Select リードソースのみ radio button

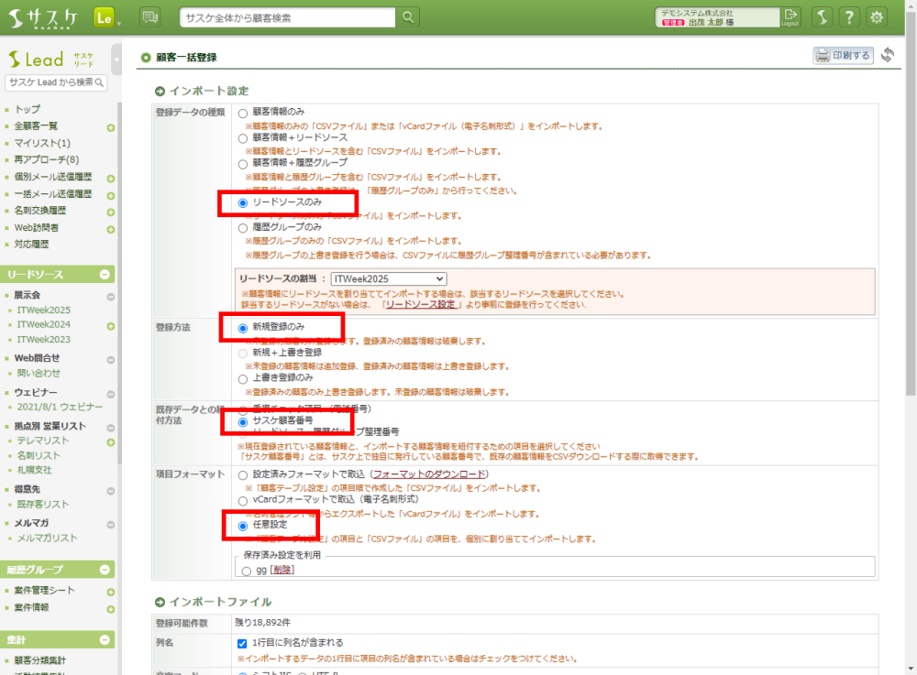click(243, 203)
